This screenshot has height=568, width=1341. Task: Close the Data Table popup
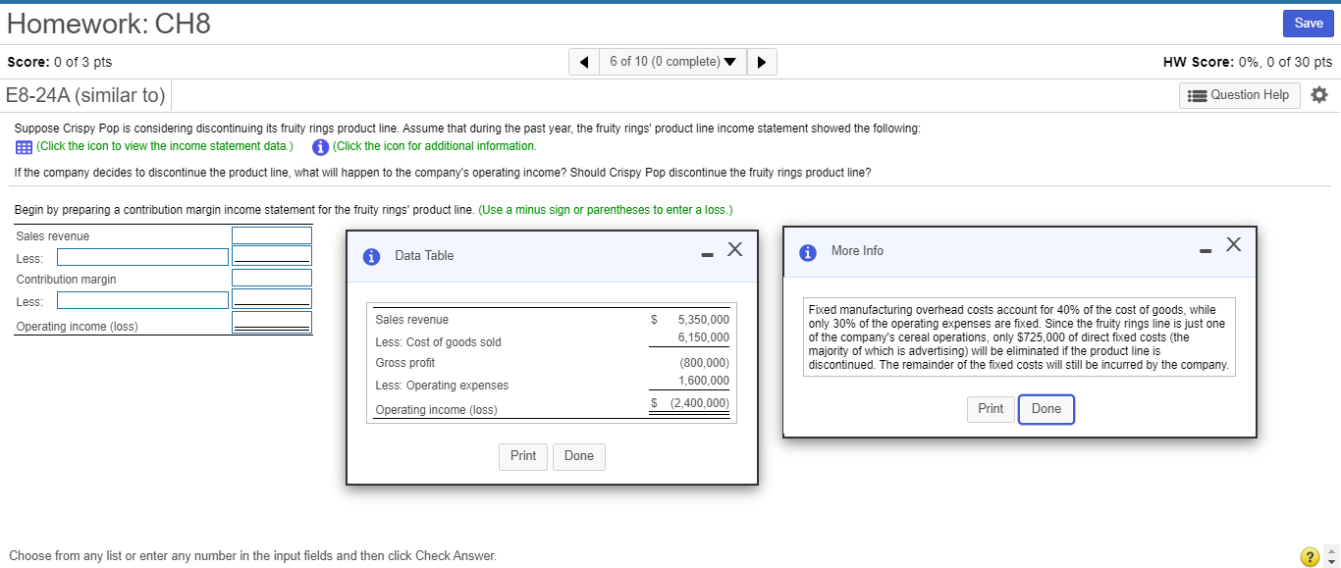[x=734, y=249]
